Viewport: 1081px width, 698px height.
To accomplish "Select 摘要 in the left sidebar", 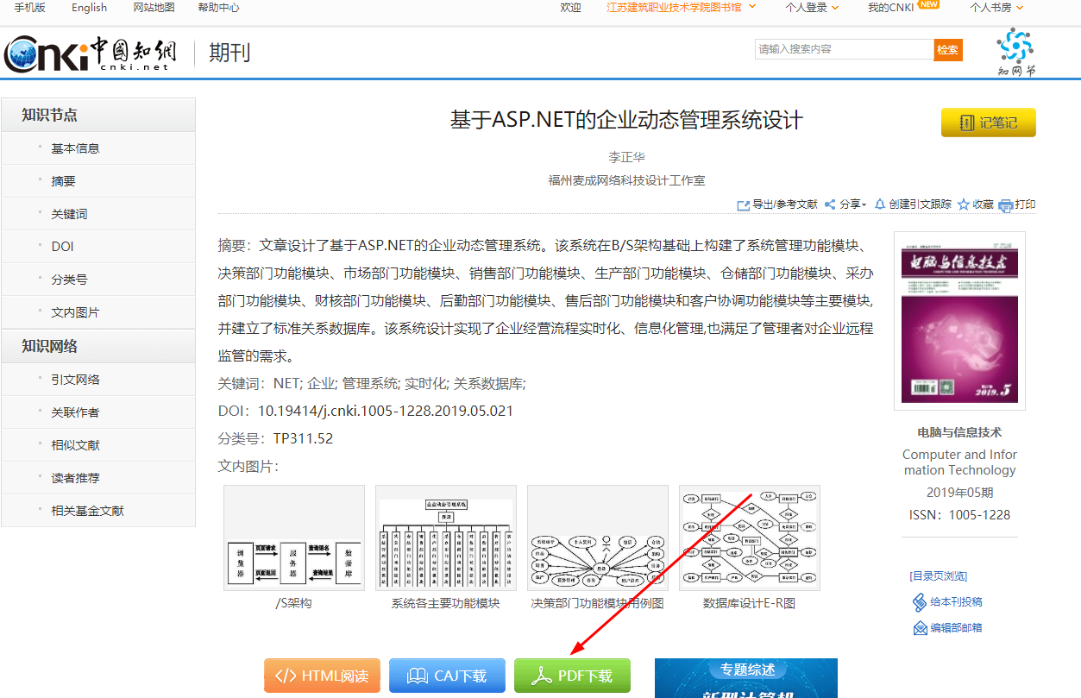I will point(64,181).
